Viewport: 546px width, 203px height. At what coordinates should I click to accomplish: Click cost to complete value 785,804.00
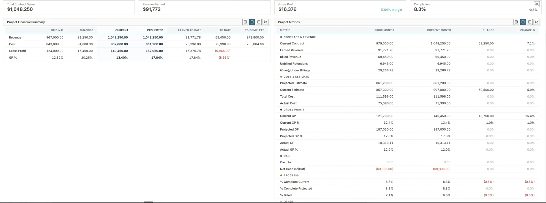[255, 44]
